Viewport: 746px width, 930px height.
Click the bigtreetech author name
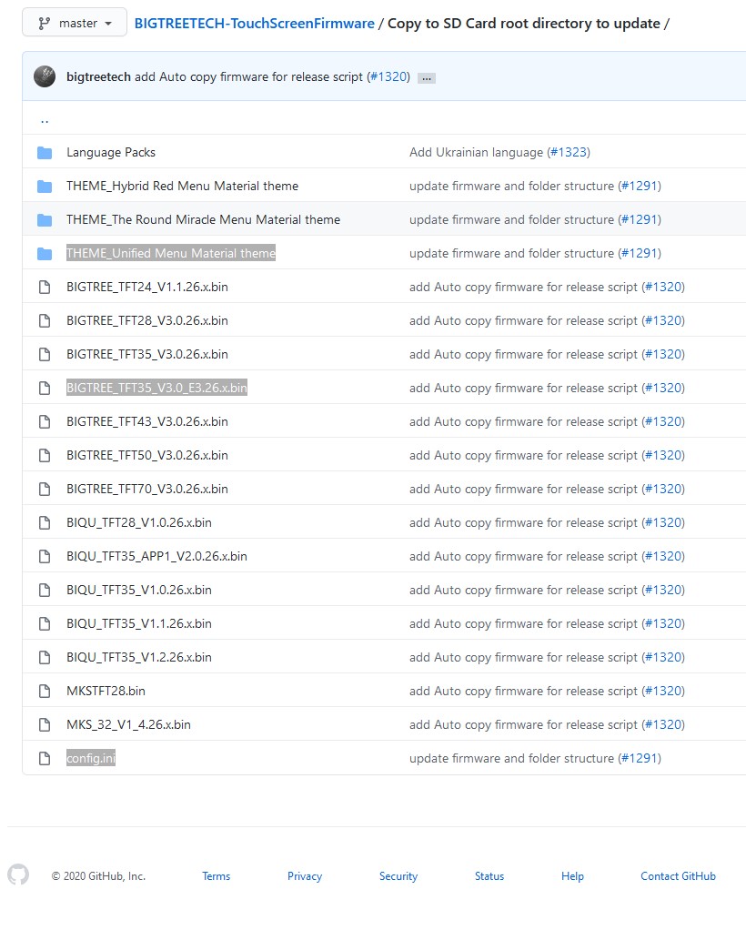coord(98,76)
